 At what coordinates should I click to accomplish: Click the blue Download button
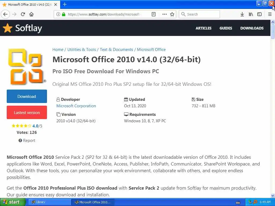pyautogui.click(x=27, y=96)
